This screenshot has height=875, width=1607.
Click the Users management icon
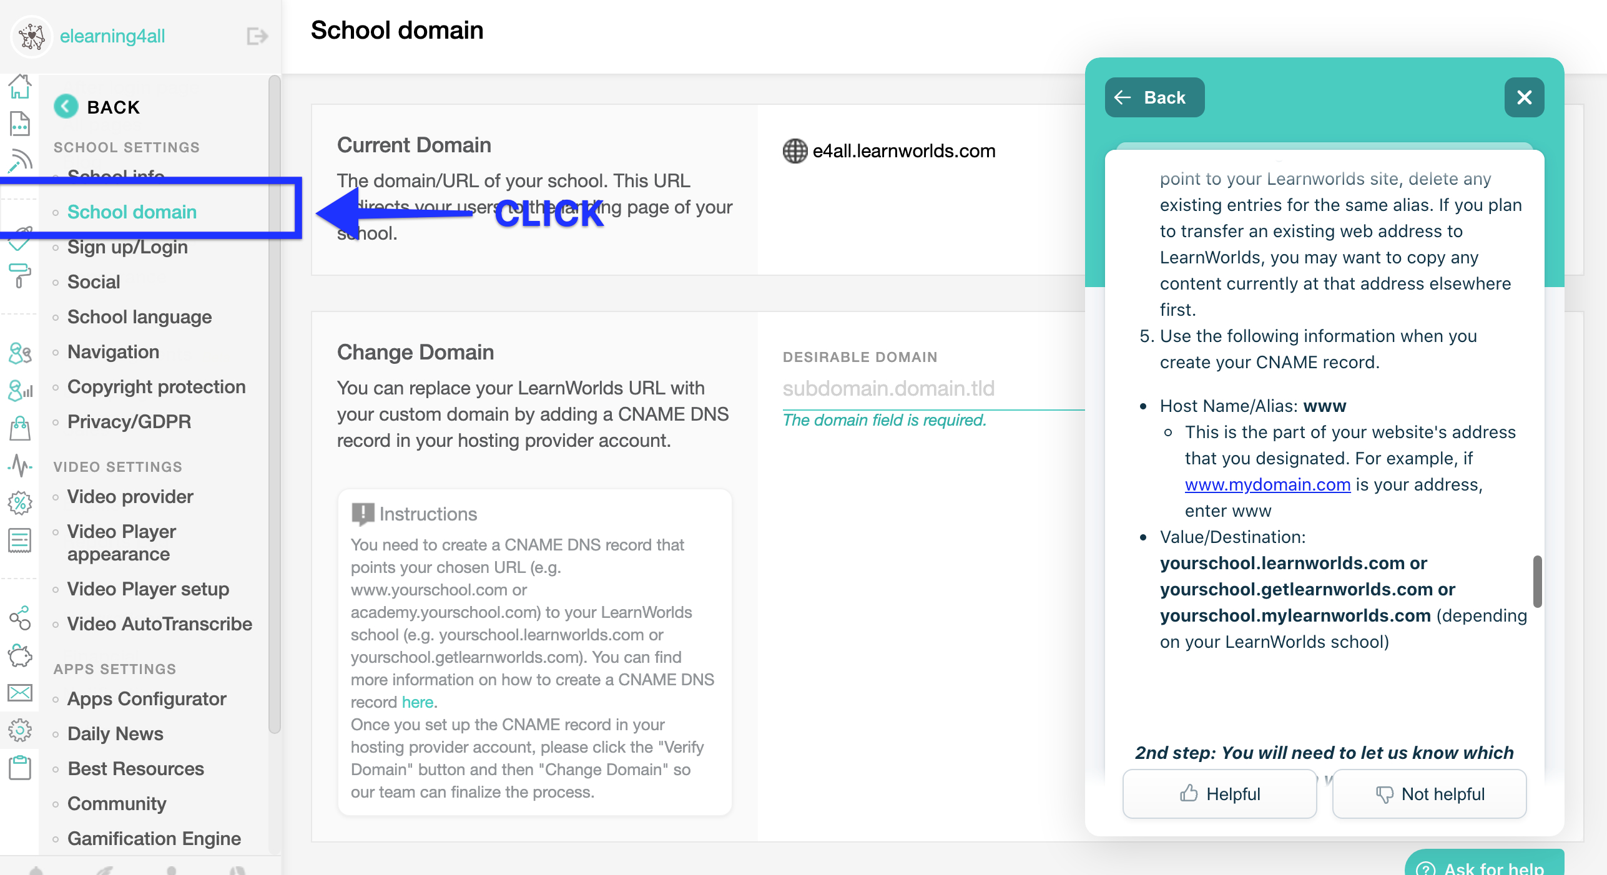[20, 353]
